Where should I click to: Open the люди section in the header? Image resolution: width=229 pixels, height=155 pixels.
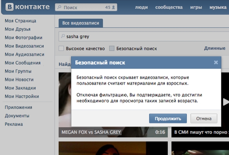click(x=141, y=7)
